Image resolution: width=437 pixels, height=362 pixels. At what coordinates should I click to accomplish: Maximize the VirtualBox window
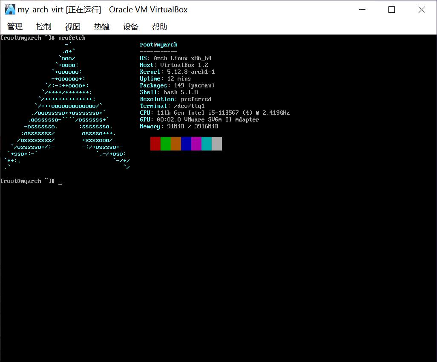pos(391,9)
